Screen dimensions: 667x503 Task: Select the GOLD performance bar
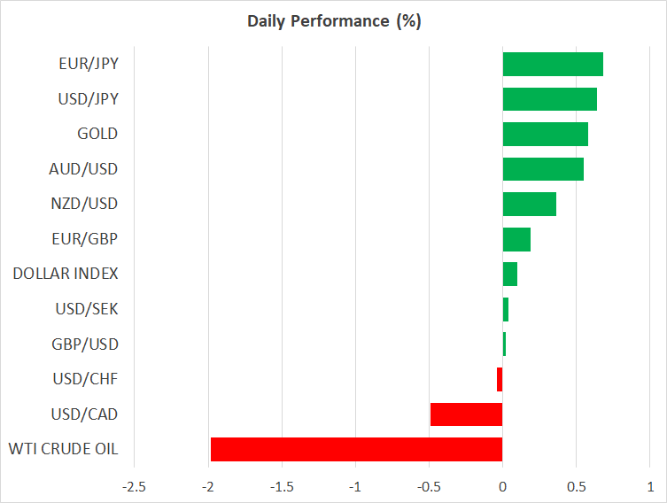[x=545, y=134]
